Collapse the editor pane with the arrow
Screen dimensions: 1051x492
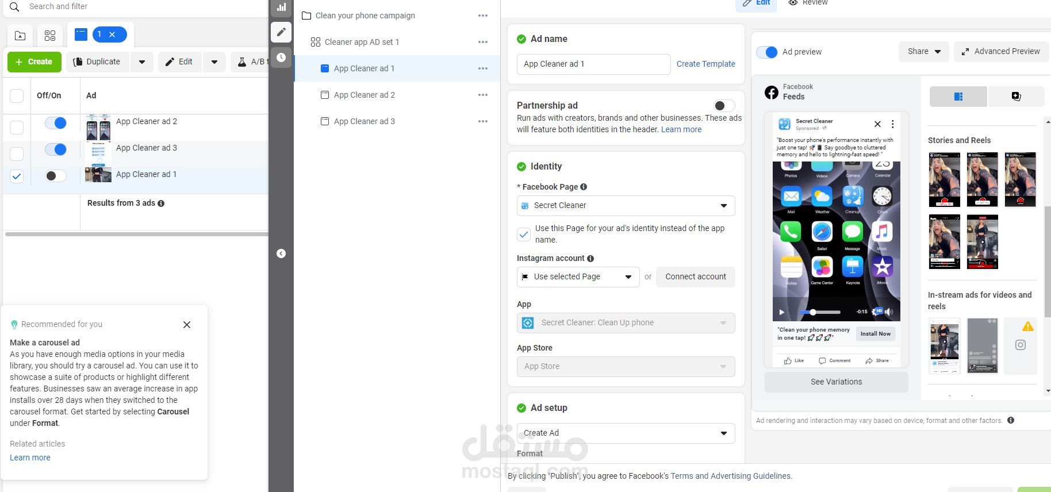[x=281, y=253]
